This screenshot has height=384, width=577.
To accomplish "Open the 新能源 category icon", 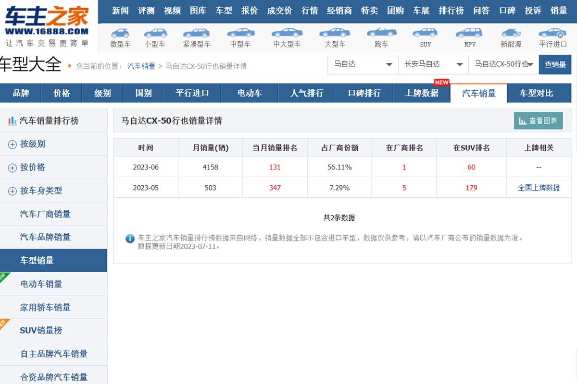I will (x=511, y=33).
